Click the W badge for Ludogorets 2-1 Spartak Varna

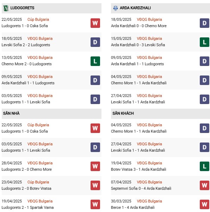tap(95, 204)
